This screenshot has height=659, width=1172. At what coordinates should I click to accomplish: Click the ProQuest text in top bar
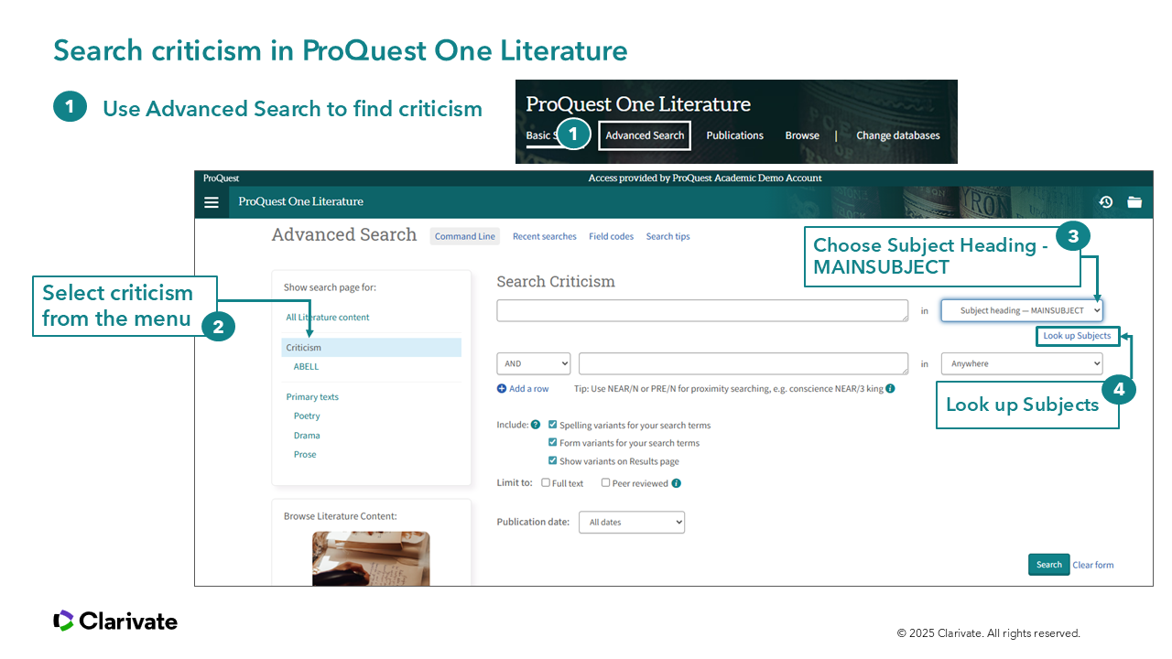click(x=221, y=178)
